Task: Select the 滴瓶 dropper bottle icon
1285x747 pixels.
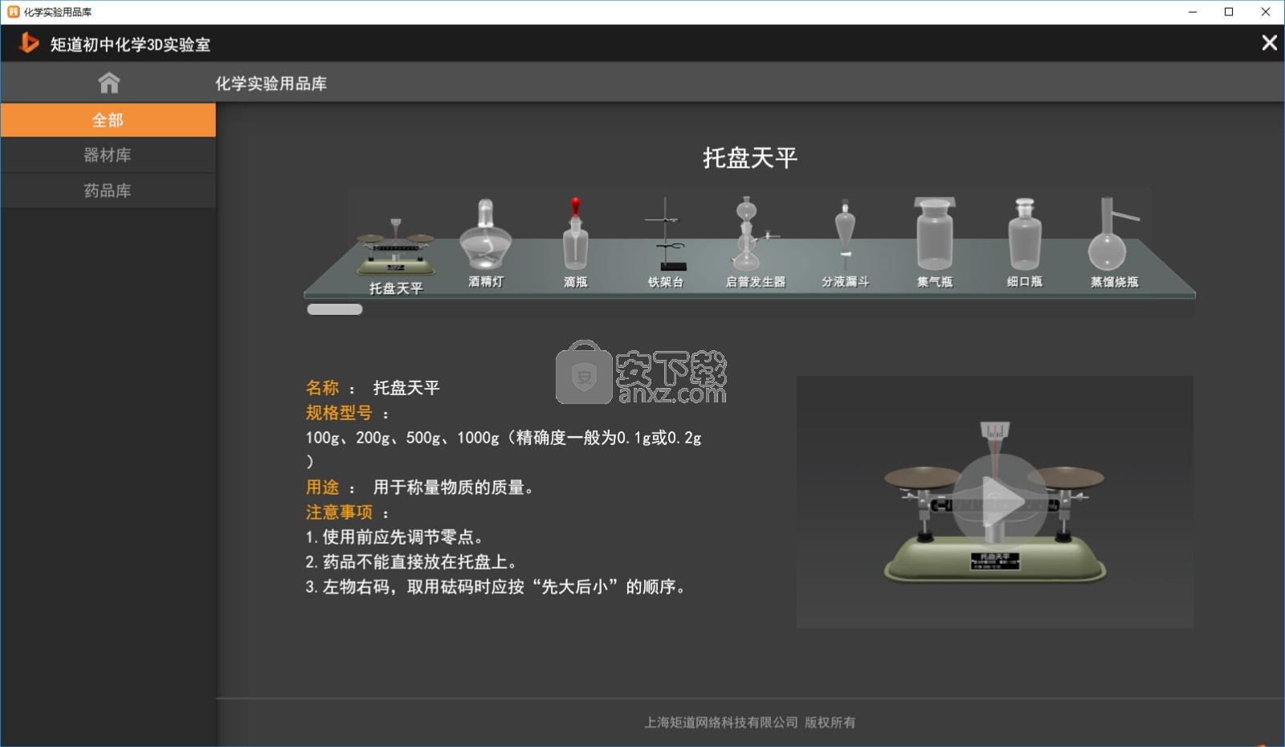Action: pos(575,233)
